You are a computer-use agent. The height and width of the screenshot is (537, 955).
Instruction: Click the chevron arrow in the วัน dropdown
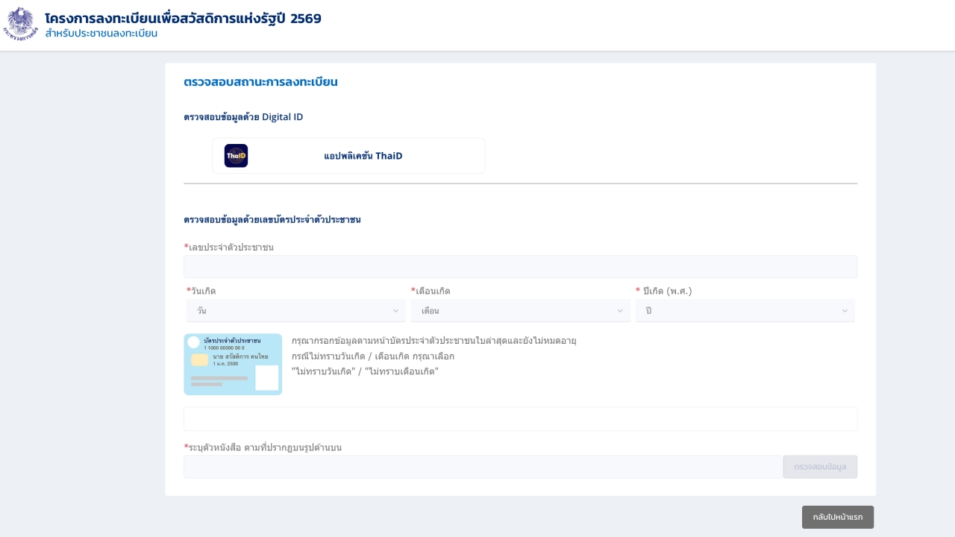click(395, 311)
